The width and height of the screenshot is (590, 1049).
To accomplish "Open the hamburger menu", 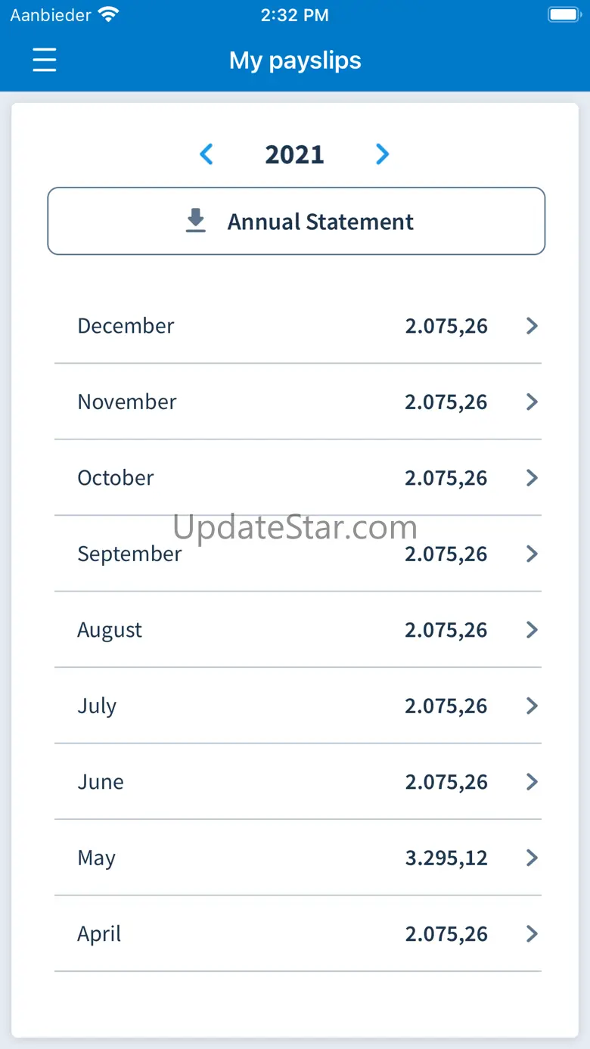I will click(x=45, y=60).
